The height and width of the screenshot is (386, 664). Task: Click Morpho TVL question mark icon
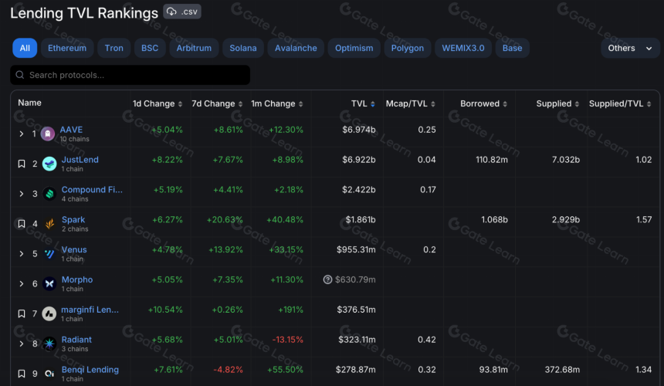point(327,279)
